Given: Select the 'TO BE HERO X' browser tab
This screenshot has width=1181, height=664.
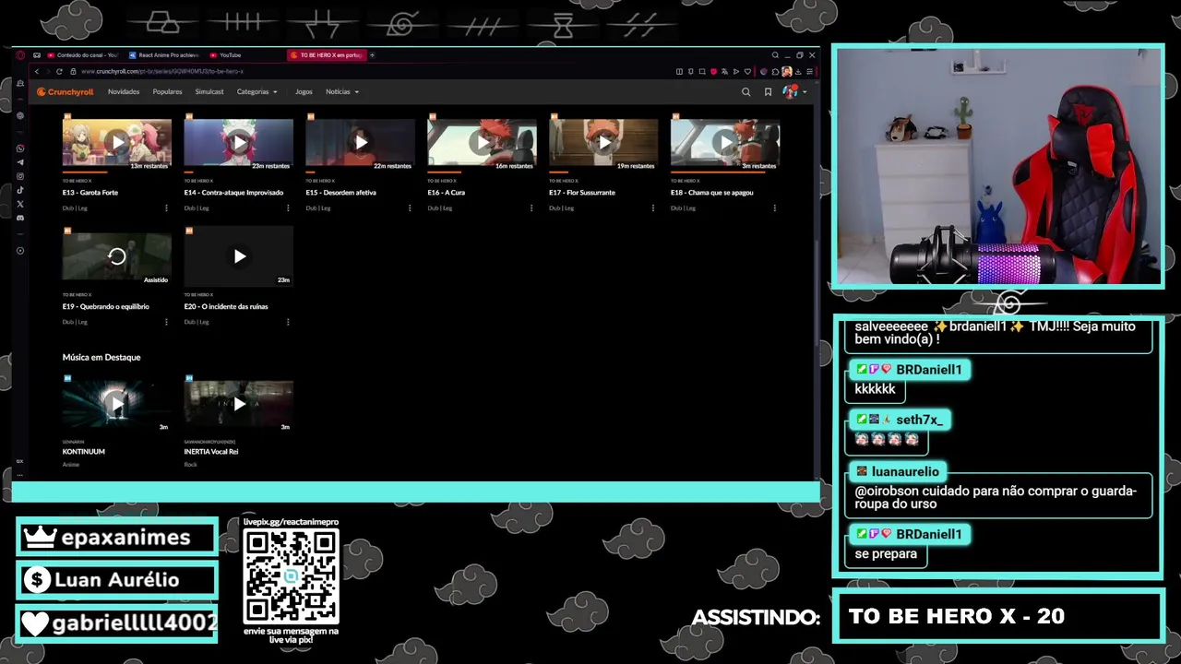Looking at the screenshot, I should click(327, 55).
